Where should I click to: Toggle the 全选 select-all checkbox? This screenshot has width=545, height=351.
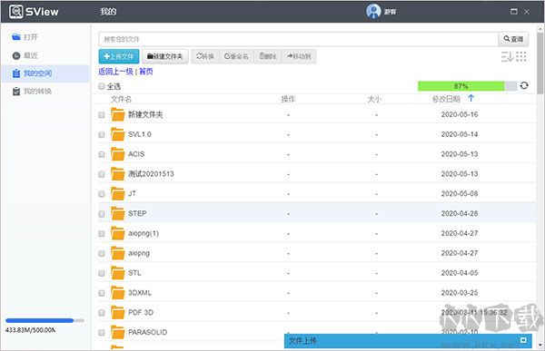102,86
